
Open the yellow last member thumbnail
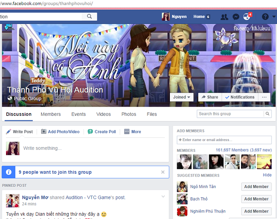264,162
